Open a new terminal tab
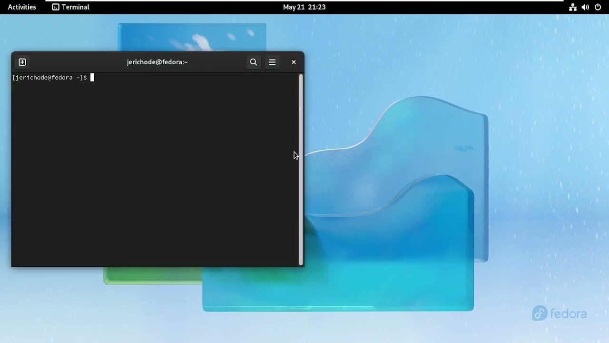Screen dimensions: 609x343 [x=22, y=62]
